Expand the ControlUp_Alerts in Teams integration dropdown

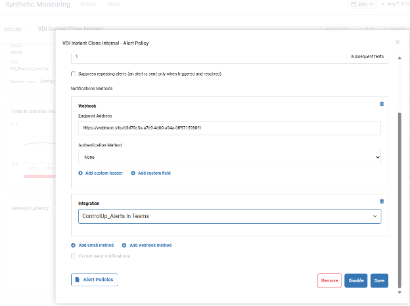(x=229, y=216)
